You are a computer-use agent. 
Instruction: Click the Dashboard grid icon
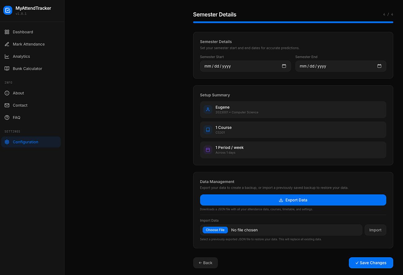7,32
